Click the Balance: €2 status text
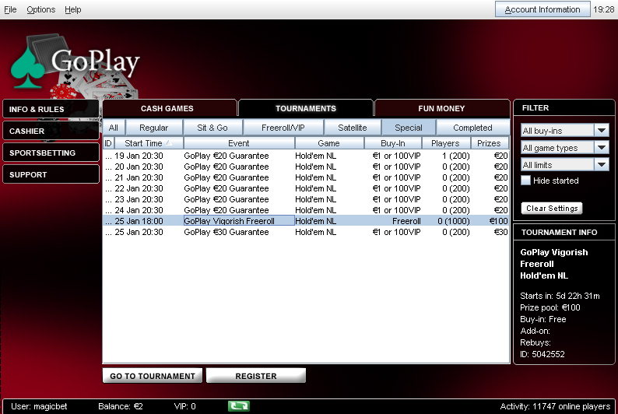This screenshot has height=414, width=618. coord(120,406)
